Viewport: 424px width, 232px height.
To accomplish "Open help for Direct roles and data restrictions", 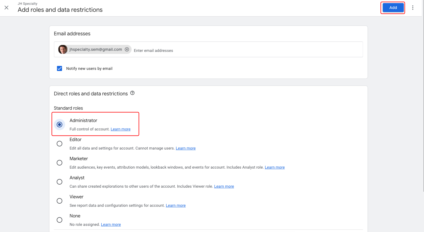I will 132,93.
